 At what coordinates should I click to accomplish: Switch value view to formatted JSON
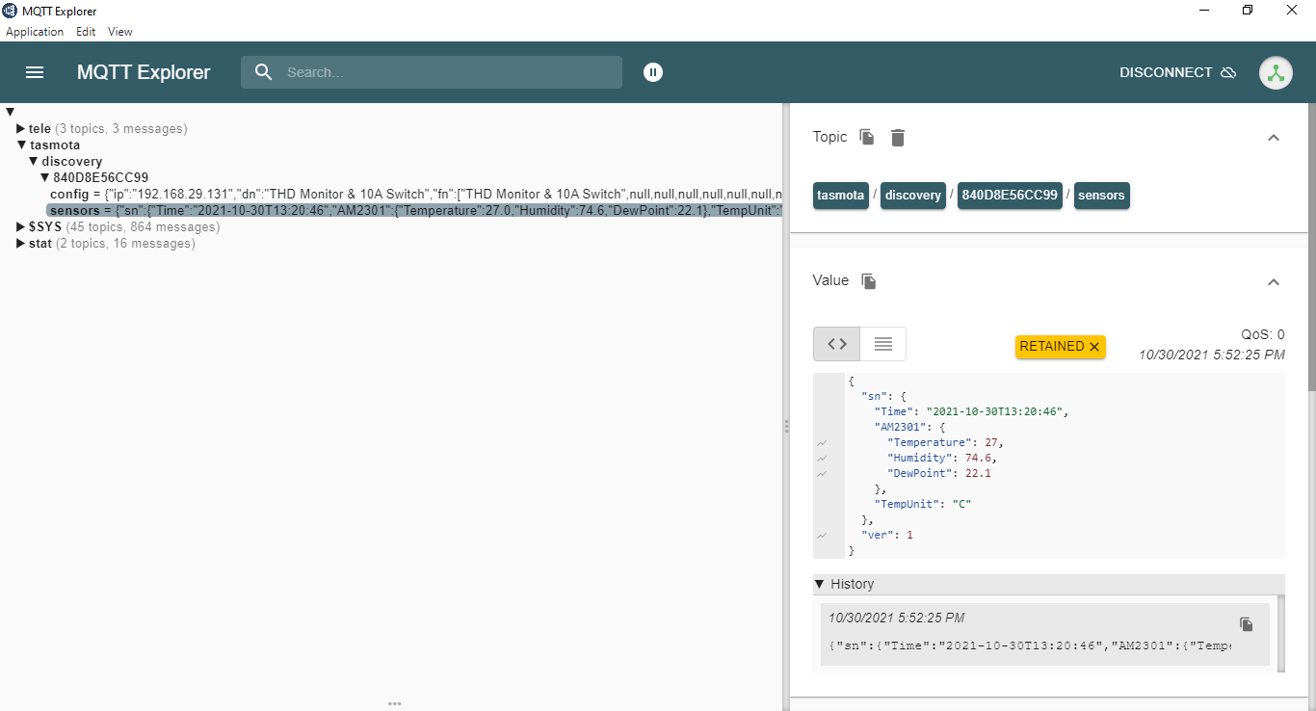click(x=837, y=344)
